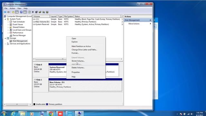Expand the Shared Folders node arrow
This screenshot has width=206, height=116.
tap(8, 27)
